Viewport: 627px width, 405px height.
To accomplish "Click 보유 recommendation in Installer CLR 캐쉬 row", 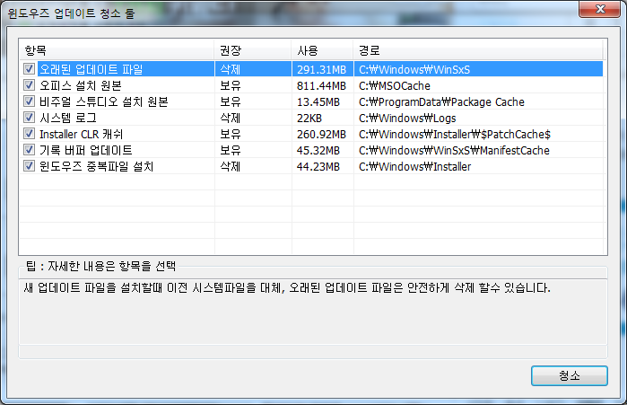I will pyautogui.click(x=231, y=134).
